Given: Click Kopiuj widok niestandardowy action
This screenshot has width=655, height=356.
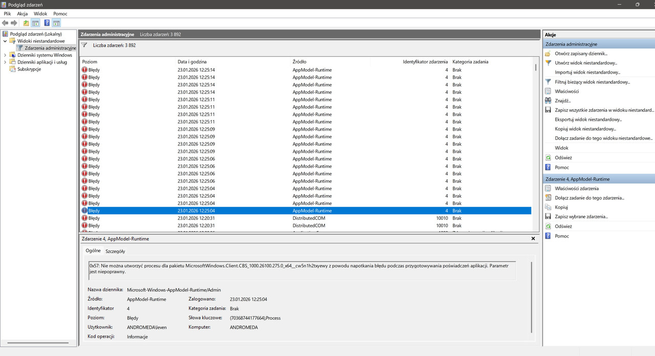Looking at the screenshot, I should (x=585, y=129).
